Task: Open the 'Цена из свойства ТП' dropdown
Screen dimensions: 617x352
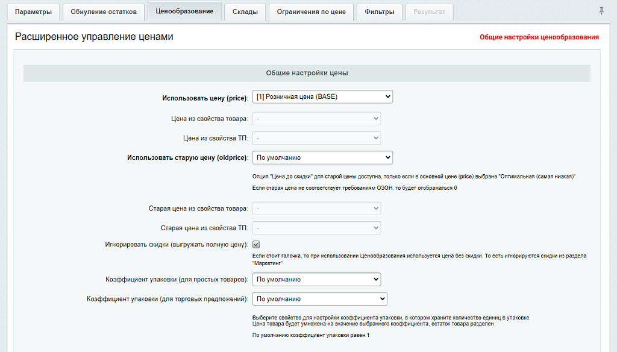Action: pos(316,138)
